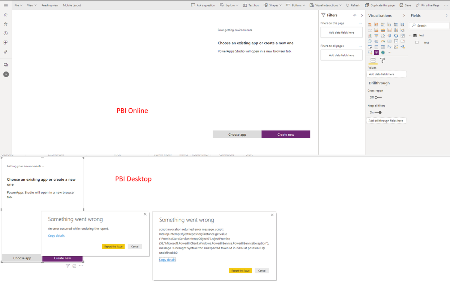
Task: Click Ask a question
Action: point(203,5)
